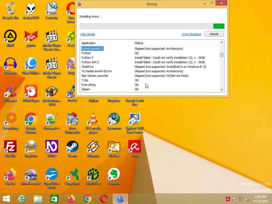272x204 pixels.
Task: Open the Windows Store taskbar icon
Action: [54, 199]
